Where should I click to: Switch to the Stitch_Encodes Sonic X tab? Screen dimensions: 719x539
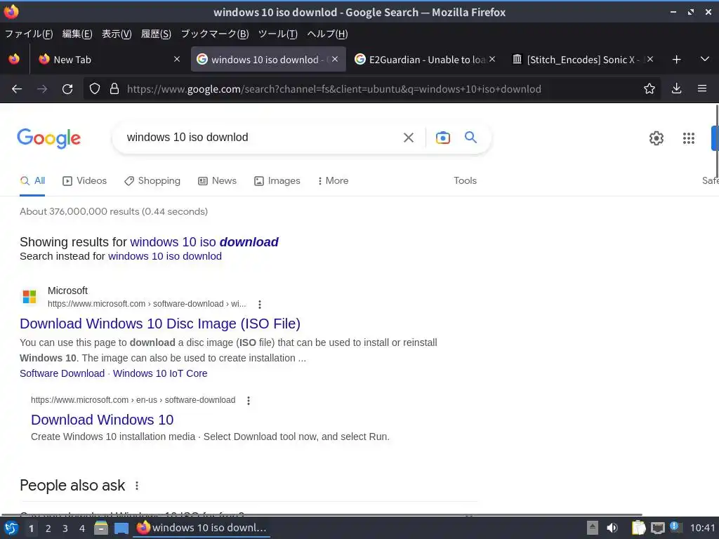tap(583, 60)
